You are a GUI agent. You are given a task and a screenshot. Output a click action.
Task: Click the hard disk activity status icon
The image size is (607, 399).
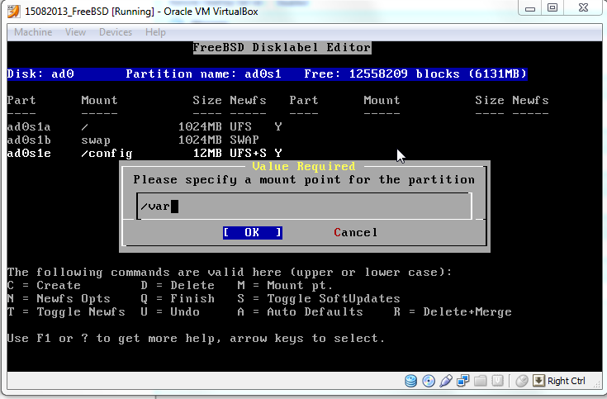click(x=411, y=381)
